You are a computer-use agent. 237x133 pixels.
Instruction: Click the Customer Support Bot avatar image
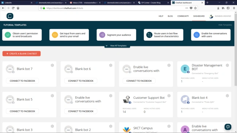point(127,100)
